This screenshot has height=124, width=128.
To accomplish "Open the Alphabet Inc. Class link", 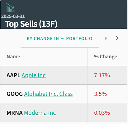I will tap(48, 94).
